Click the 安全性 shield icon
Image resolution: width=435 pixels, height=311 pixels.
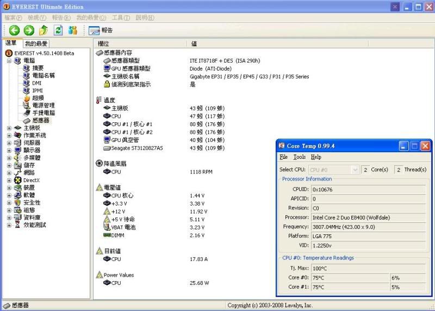coord(18,203)
